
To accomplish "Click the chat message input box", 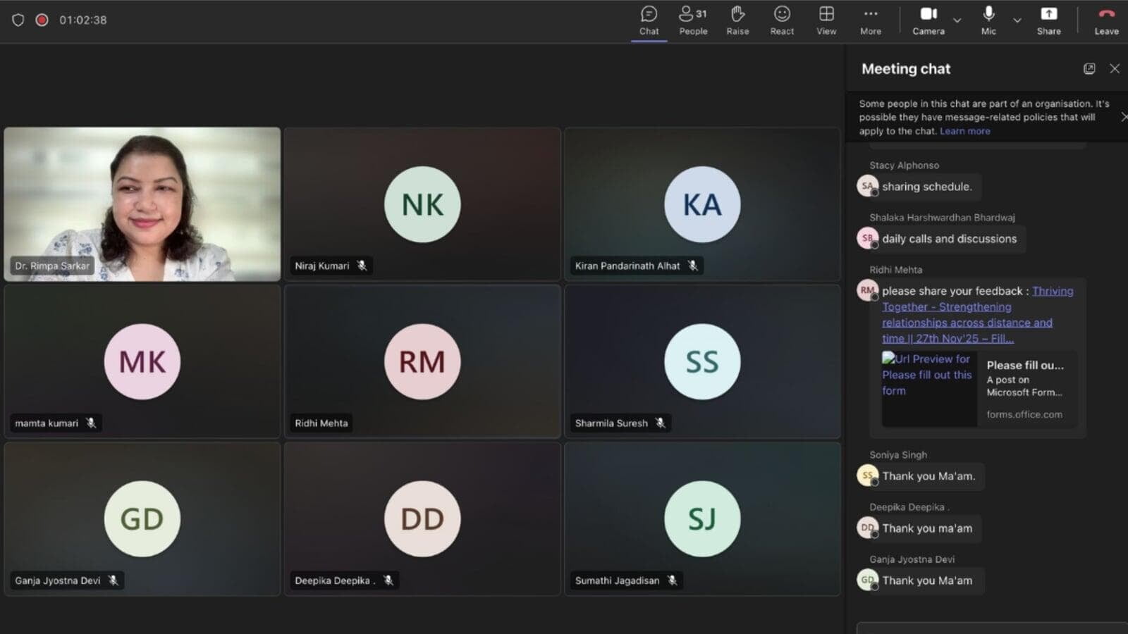I will (992, 628).
